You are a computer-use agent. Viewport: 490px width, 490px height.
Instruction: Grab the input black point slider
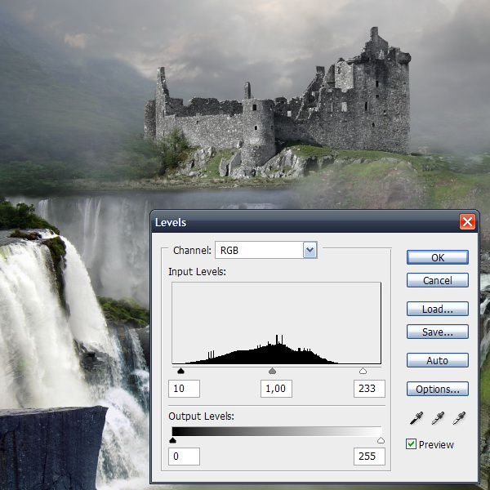pyautogui.click(x=180, y=371)
